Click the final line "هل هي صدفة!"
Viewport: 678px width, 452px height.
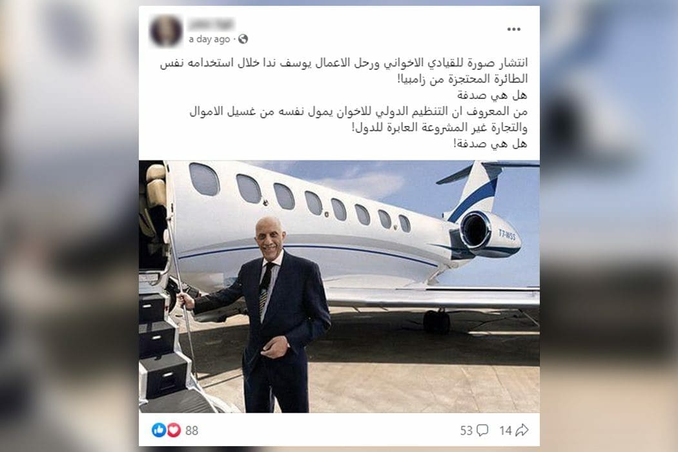tap(490, 143)
